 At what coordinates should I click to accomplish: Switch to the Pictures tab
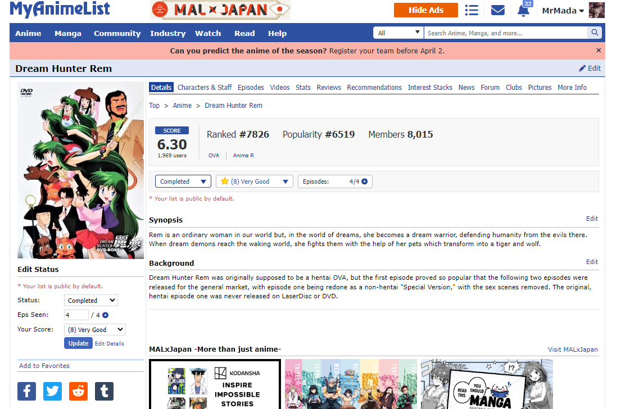pos(540,87)
